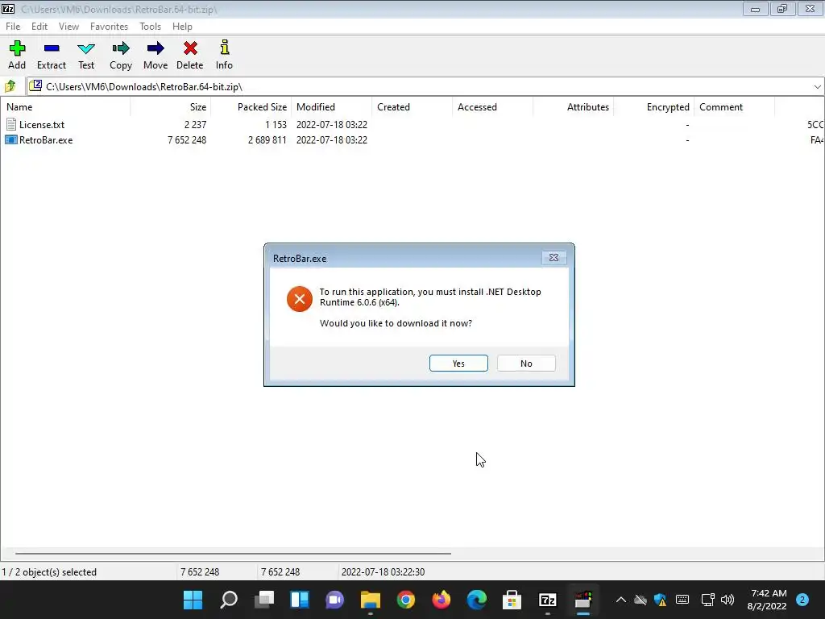Open the Edit menu
Viewport: 825px width, 619px height.
pyautogui.click(x=39, y=27)
